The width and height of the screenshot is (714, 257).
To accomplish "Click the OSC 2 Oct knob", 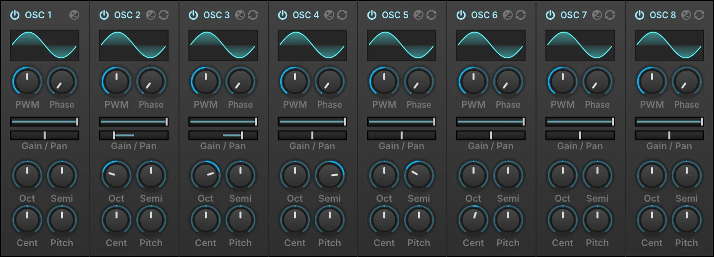I will [x=117, y=175].
